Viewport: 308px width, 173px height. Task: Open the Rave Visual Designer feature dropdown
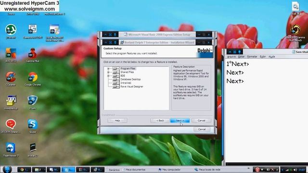116,86
